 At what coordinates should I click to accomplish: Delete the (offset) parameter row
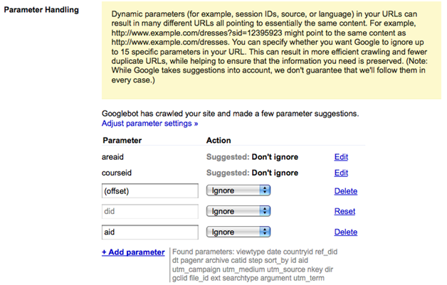[x=345, y=191]
